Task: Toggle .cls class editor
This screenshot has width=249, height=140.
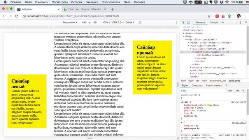Action: point(237,91)
